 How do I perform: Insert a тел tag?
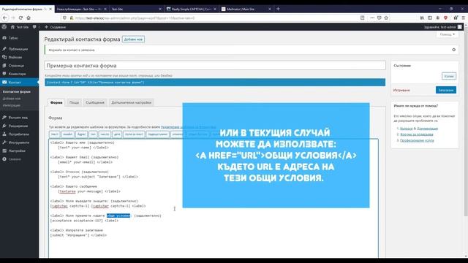(x=93, y=134)
